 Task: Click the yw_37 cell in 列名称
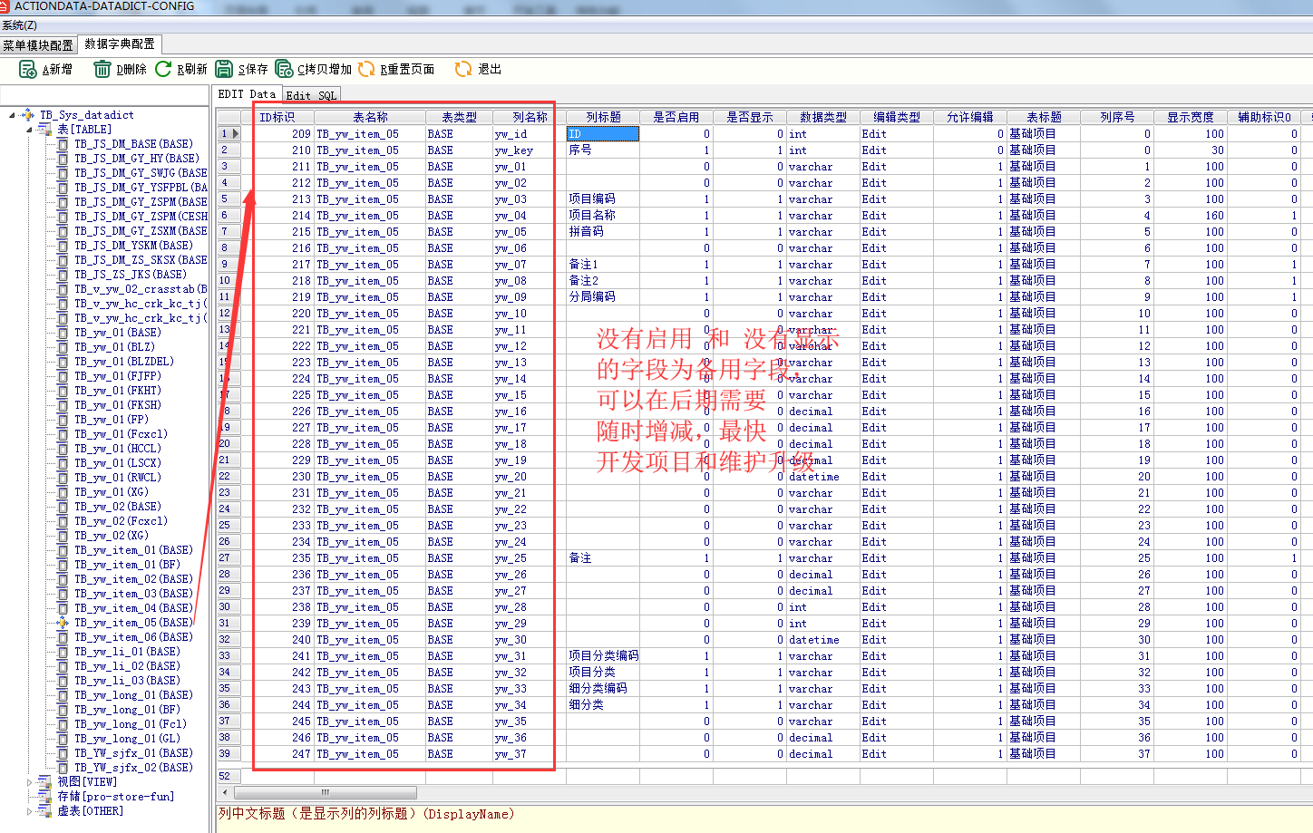pyautogui.click(x=530, y=754)
